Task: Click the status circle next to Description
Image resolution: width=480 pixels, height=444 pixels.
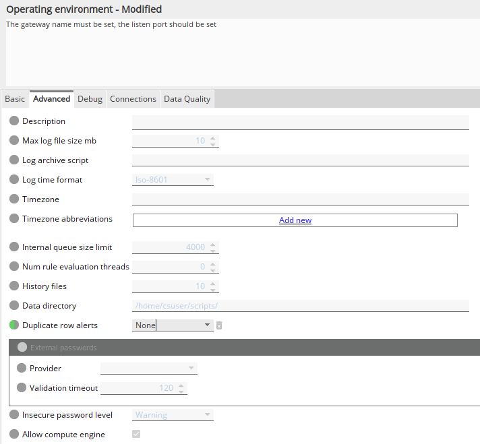Action: tap(14, 121)
